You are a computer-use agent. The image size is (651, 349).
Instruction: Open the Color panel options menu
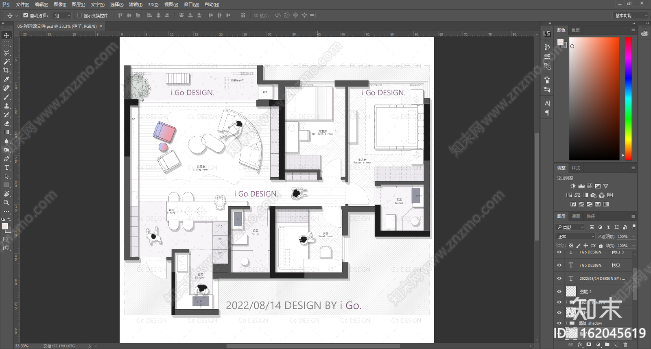(633, 30)
